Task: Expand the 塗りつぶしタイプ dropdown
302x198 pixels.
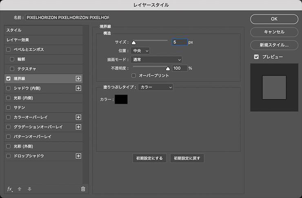Action: (155, 87)
